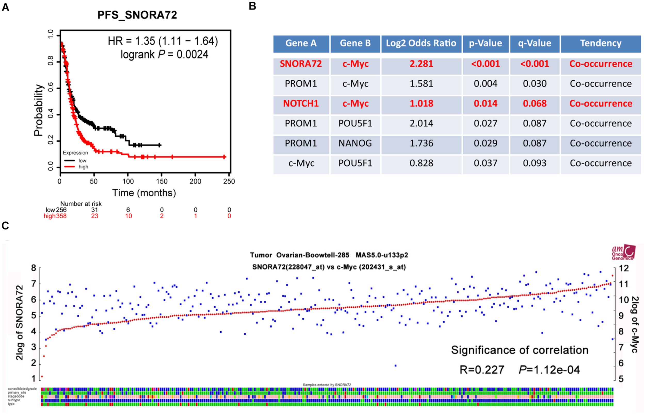This screenshot has width=645, height=414.
Task: Click the red high expression legend line
Action: pyautogui.click(x=69, y=167)
